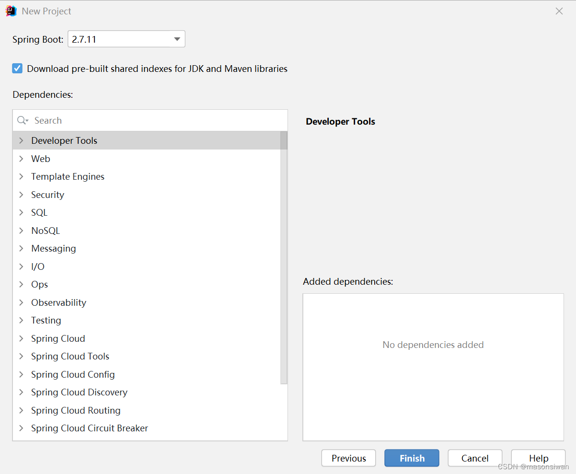Expand the NoSQL category chevron

pyautogui.click(x=21, y=231)
